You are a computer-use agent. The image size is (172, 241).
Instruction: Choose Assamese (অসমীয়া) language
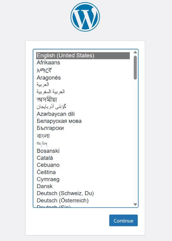(83, 100)
